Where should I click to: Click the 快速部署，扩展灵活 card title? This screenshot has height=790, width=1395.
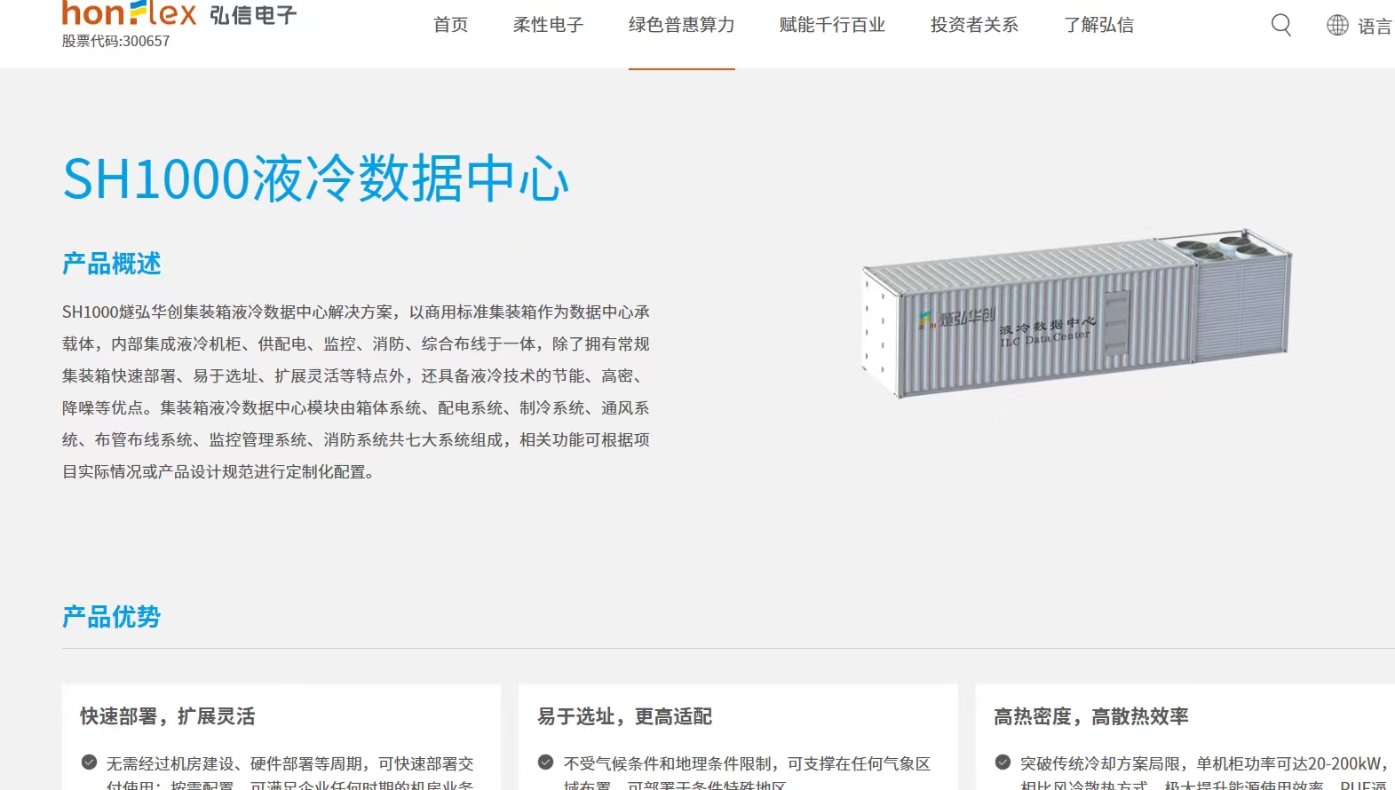tap(168, 716)
